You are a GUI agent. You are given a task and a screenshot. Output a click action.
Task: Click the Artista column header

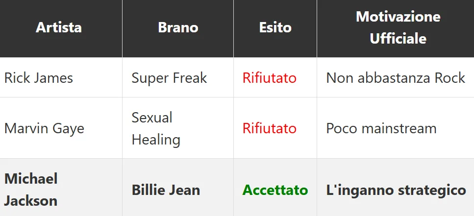click(x=59, y=27)
